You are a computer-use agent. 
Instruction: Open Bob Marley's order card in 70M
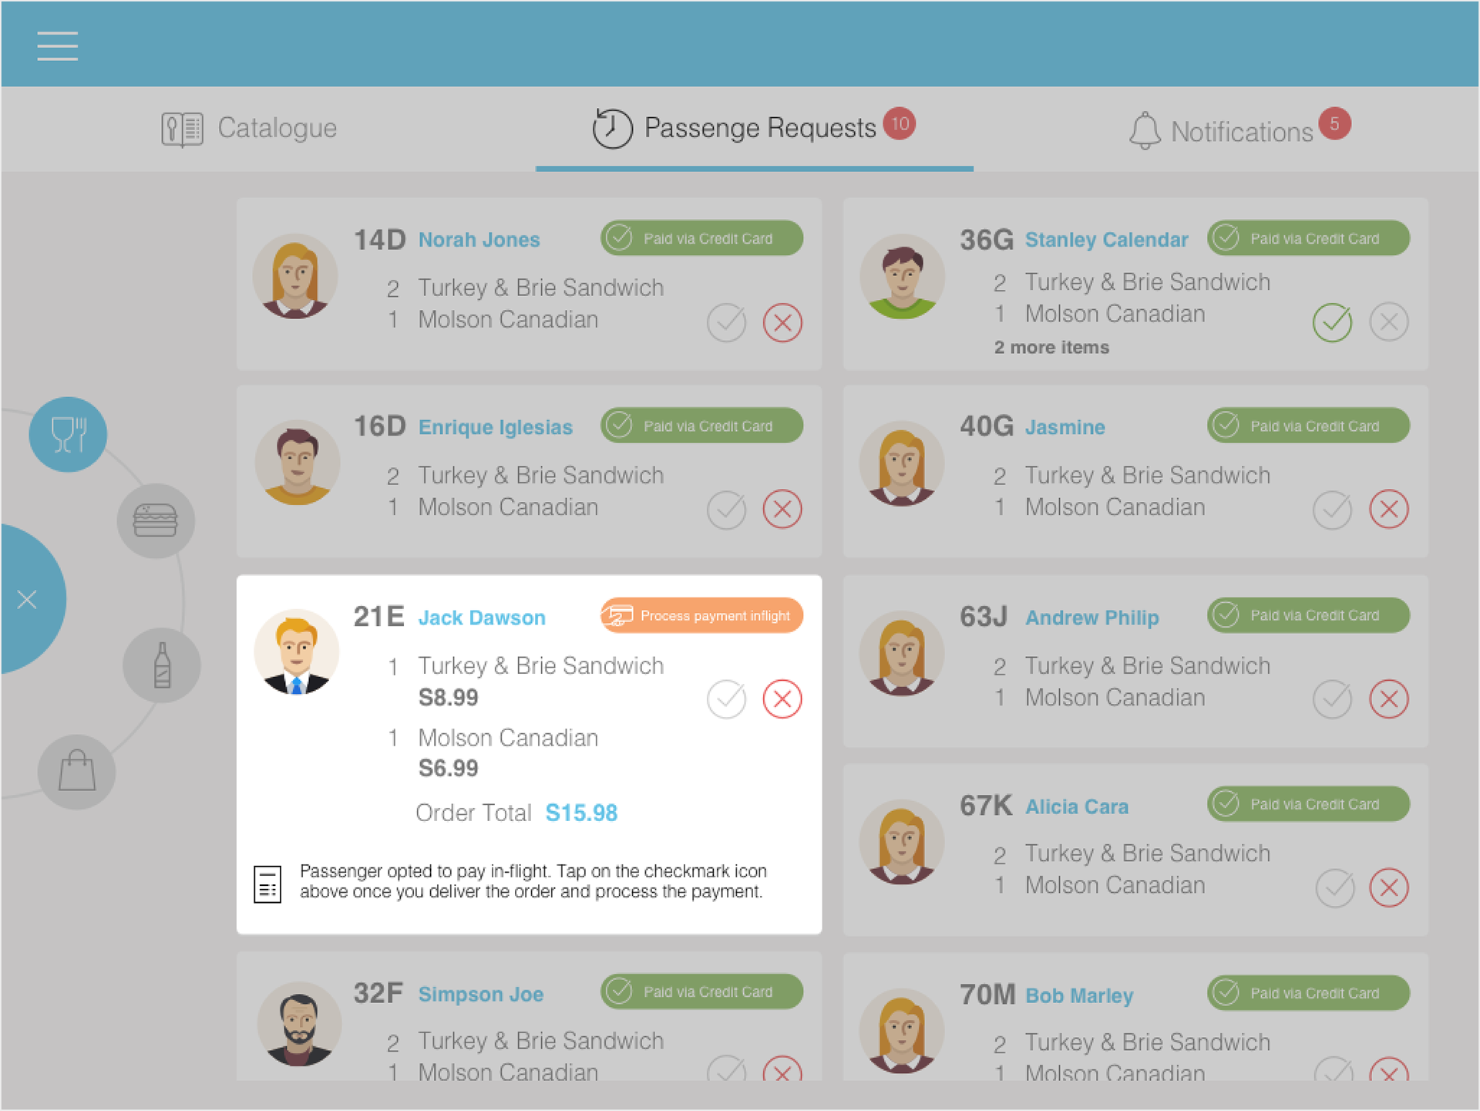[1135, 1016]
